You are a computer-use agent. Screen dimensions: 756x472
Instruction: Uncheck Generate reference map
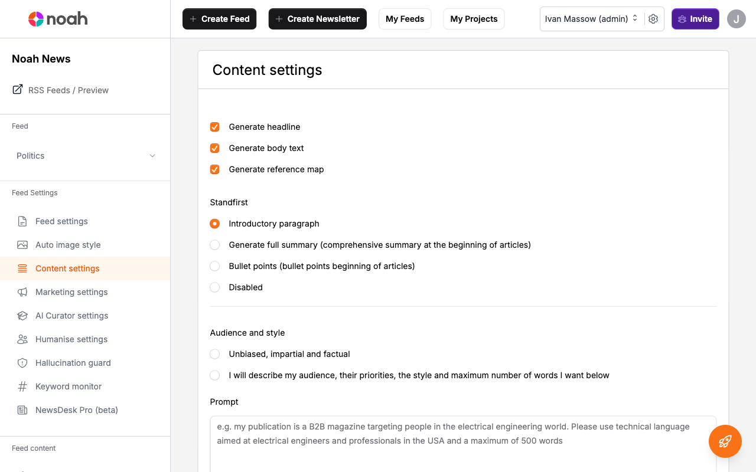pyautogui.click(x=214, y=169)
